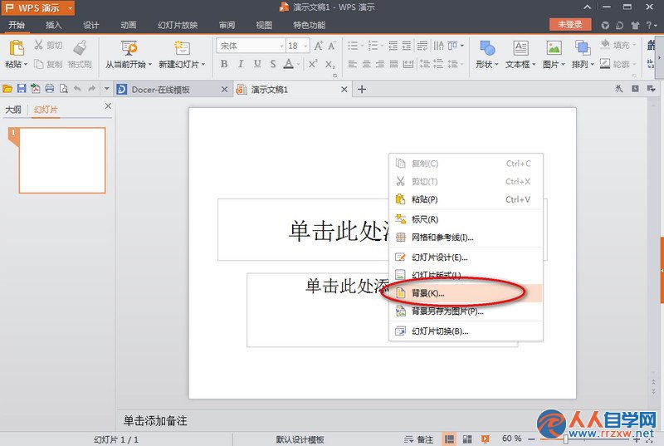The height and width of the screenshot is (446, 664).
Task: Open the font name dropdown 宋体
Action: coord(281,46)
